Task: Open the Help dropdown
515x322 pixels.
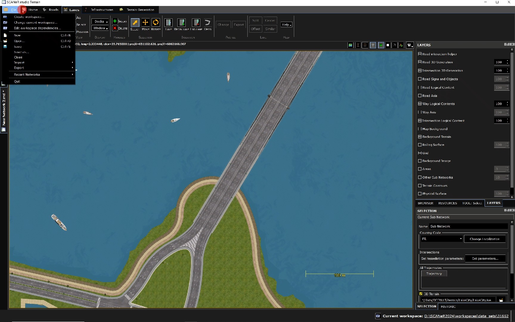Action: 287,25
